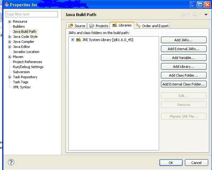The image size is (212, 170).
Task: Click the Add Variable... button
Action: tap(184, 58)
